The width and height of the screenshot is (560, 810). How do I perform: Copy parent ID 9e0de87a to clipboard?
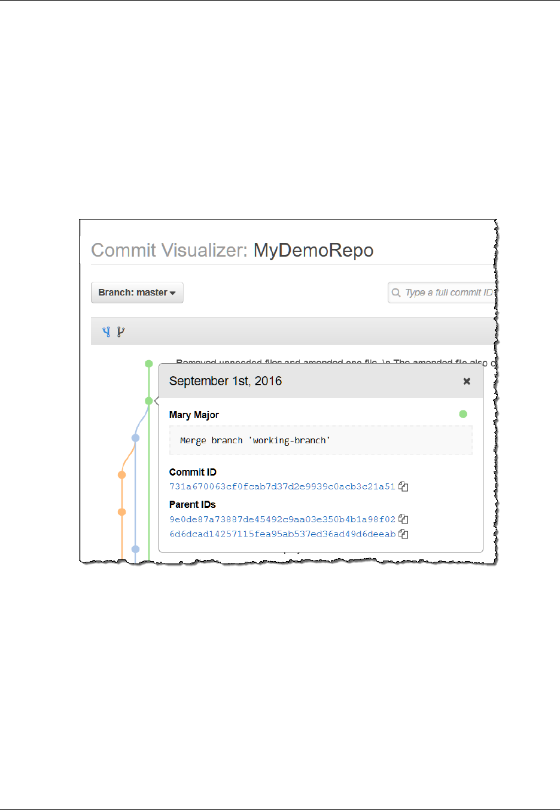(404, 519)
